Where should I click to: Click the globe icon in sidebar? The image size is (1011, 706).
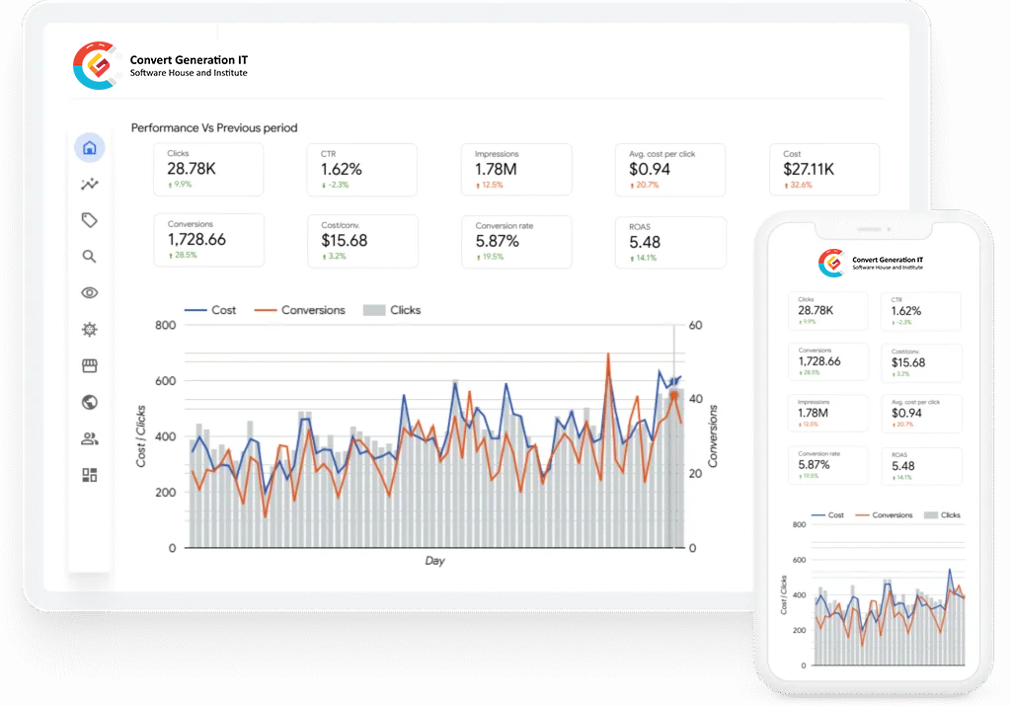pyautogui.click(x=89, y=402)
